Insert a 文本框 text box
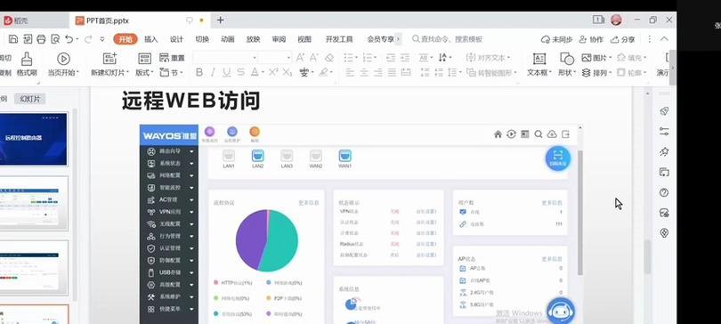The image size is (721, 324). 539,64
